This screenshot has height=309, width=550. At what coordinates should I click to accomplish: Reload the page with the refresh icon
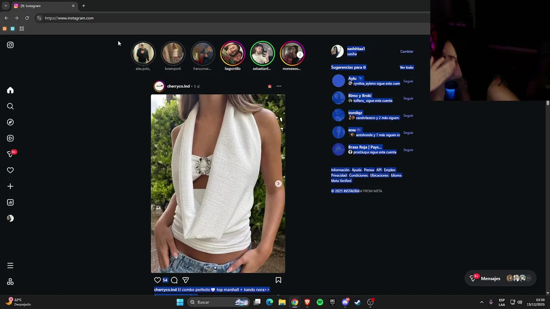click(27, 18)
